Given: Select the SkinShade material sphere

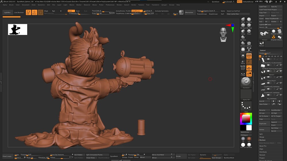Looking at the screenshot, I should (x=249, y=145).
